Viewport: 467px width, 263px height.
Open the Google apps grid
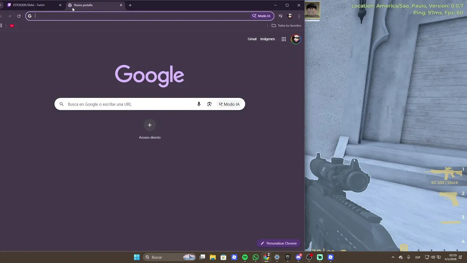[x=283, y=39]
